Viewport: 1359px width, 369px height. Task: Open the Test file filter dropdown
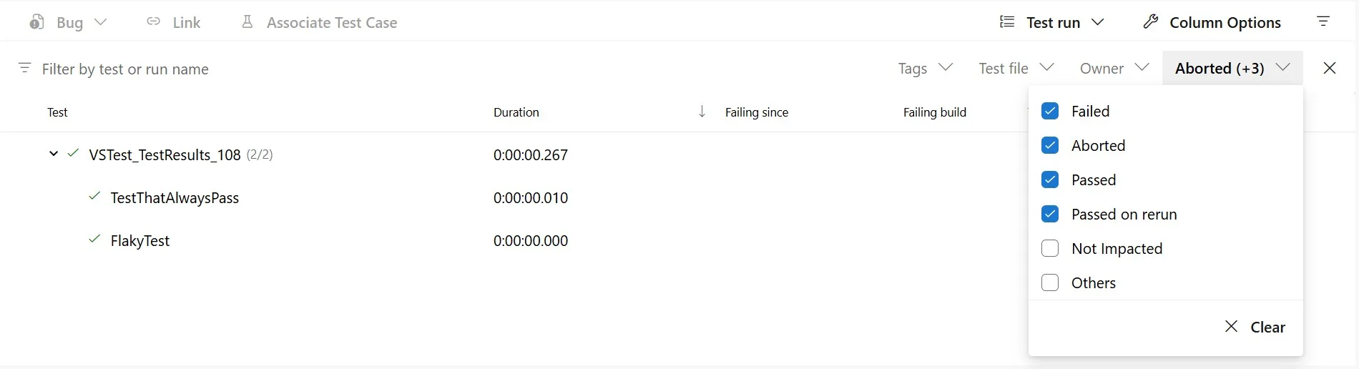click(1016, 68)
